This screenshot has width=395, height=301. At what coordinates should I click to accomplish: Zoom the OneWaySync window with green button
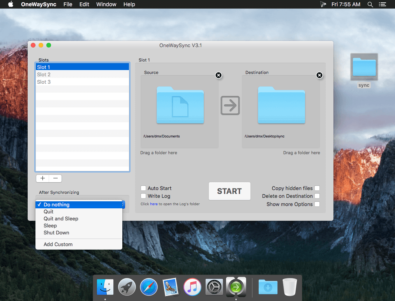click(49, 45)
